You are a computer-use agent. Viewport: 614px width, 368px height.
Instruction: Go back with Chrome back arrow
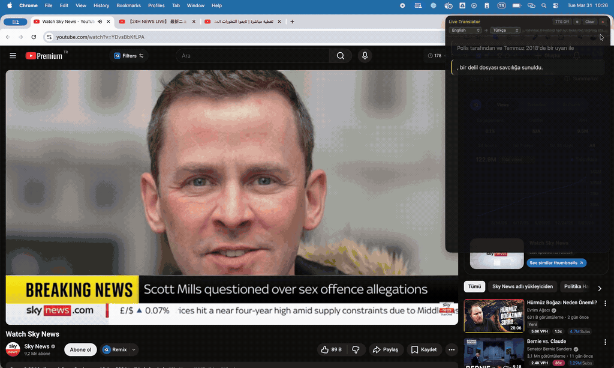coord(8,37)
